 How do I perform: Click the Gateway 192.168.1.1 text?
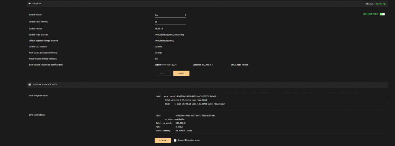coord(203,65)
